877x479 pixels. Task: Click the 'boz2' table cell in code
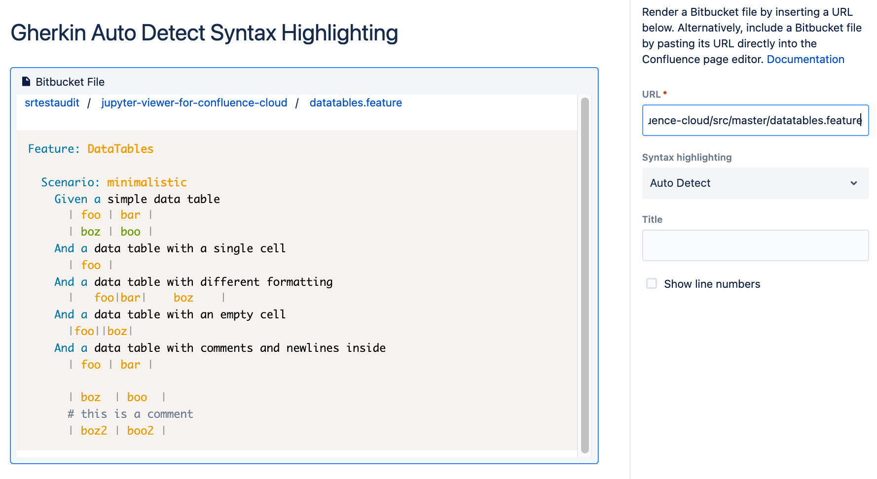click(x=94, y=431)
